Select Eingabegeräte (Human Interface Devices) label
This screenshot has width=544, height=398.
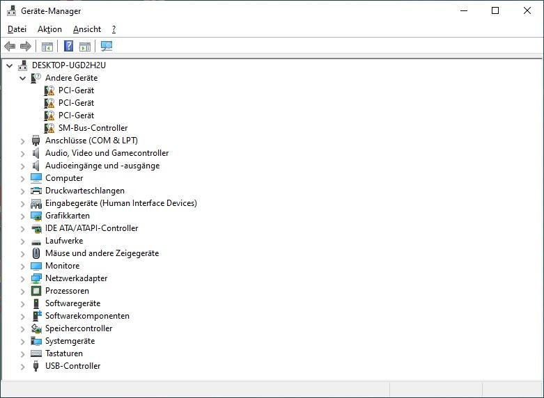[x=121, y=203]
